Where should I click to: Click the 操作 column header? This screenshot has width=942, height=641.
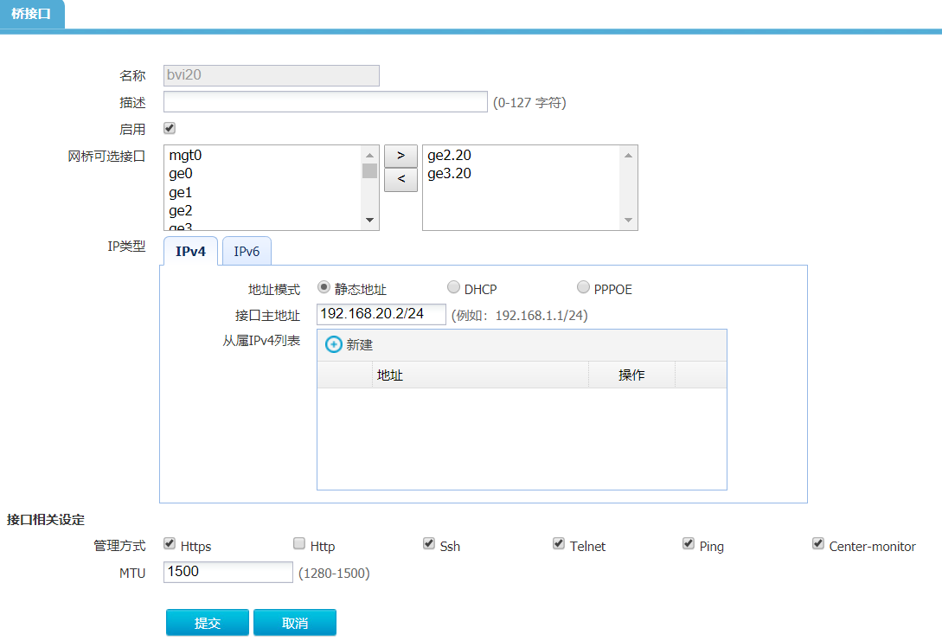(632, 375)
